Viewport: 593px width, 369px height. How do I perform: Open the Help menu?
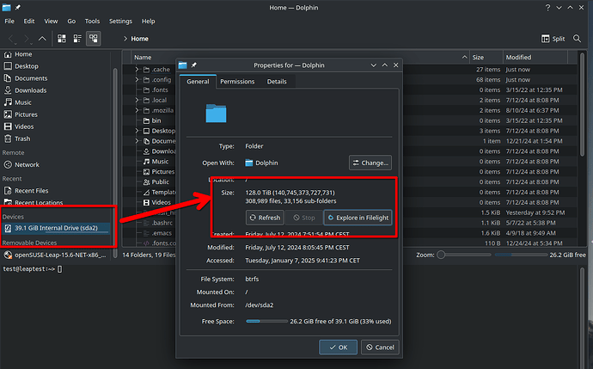pyautogui.click(x=148, y=22)
